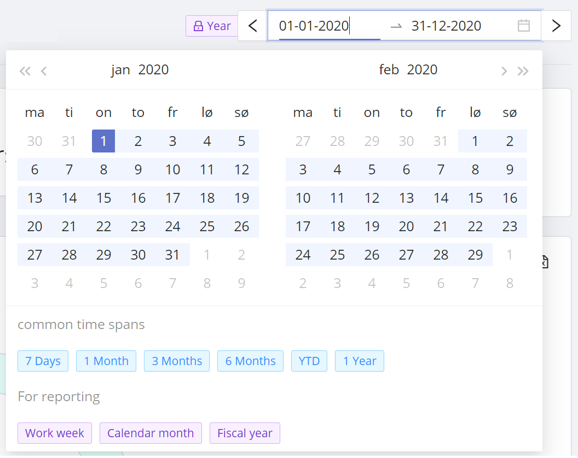Choose the 3 Months preset
Viewport: 578px width, 458px height.
[177, 361]
